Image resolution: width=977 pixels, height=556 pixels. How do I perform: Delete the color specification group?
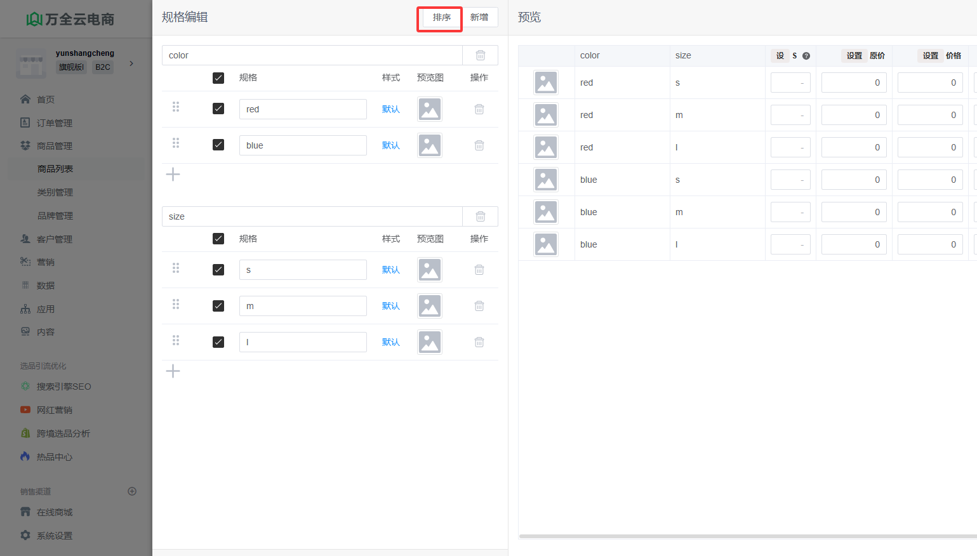(x=480, y=55)
